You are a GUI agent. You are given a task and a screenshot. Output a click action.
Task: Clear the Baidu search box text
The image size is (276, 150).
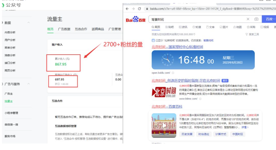pyautogui.click(x=248, y=19)
